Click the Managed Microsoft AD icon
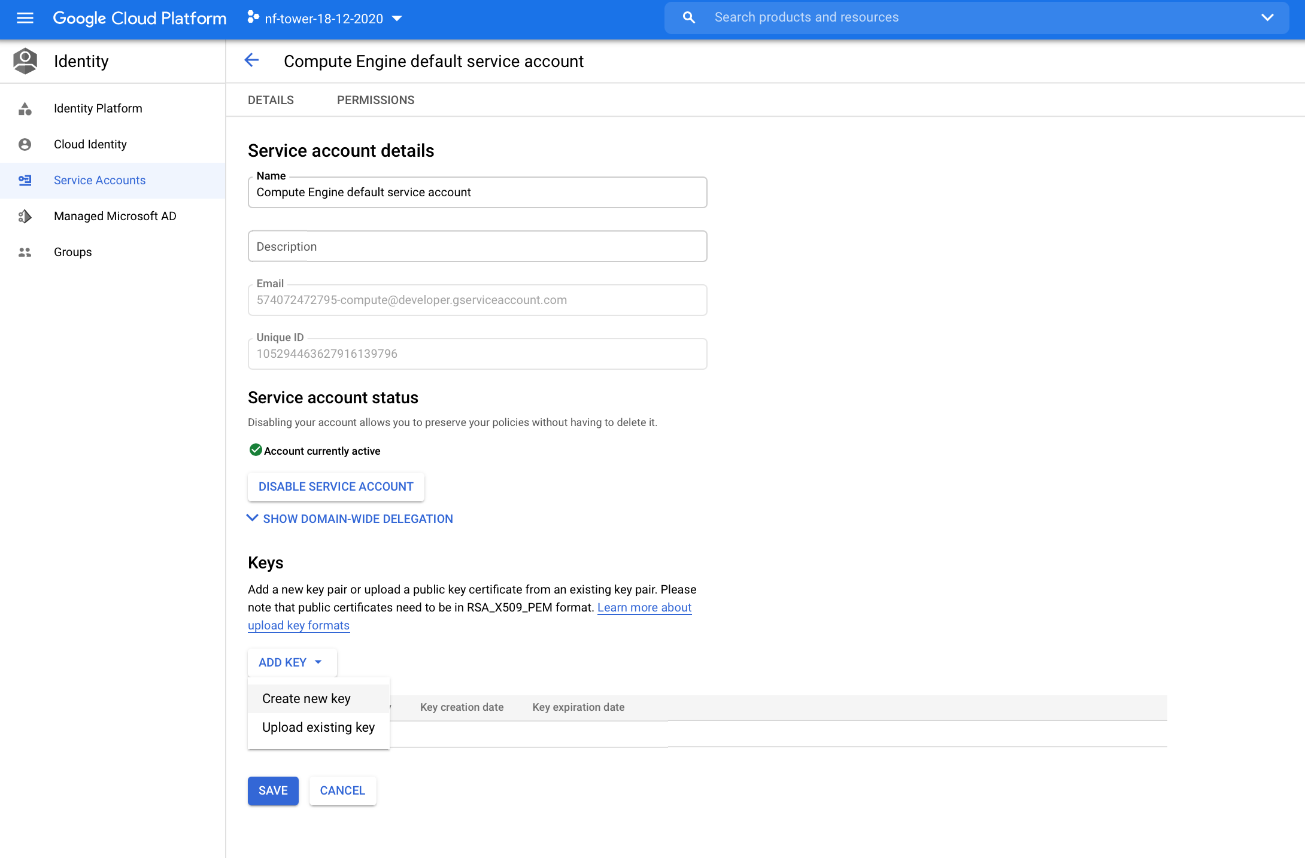The width and height of the screenshot is (1305, 858). click(x=25, y=216)
